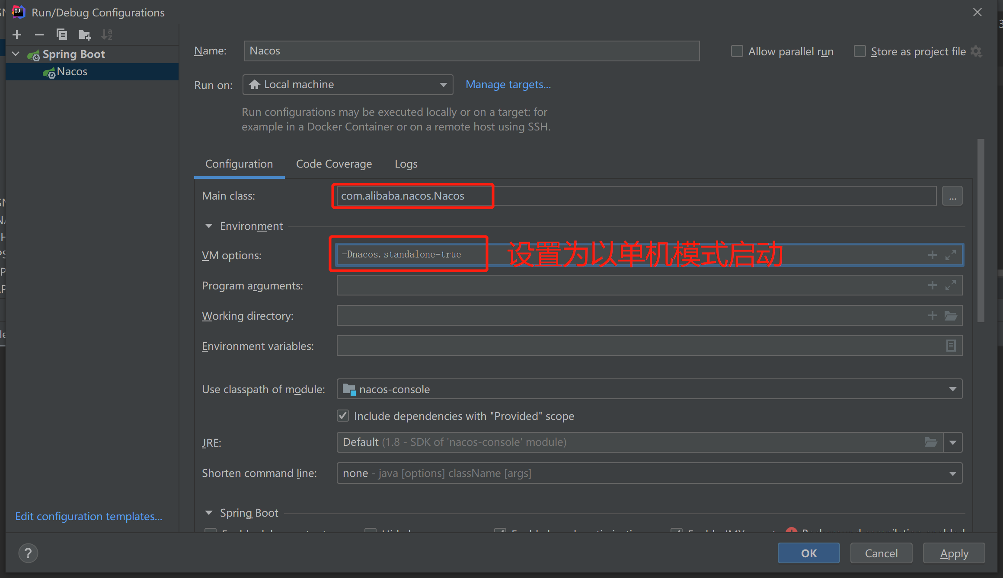Click the Cancel button
The image size is (1003, 578).
pos(881,553)
